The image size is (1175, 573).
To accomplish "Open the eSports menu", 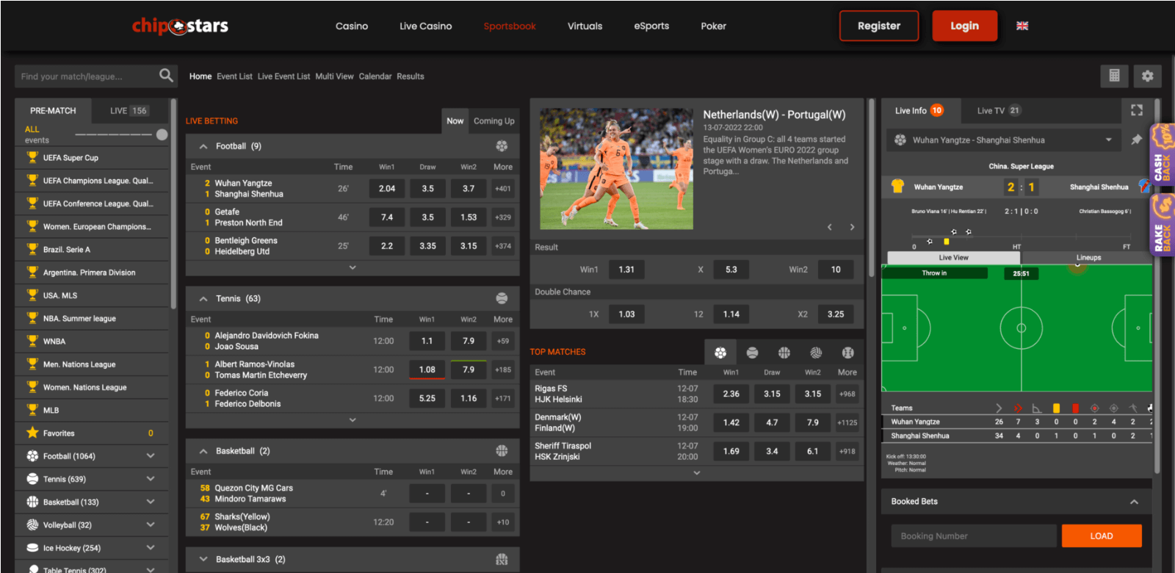I will coord(651,26).
